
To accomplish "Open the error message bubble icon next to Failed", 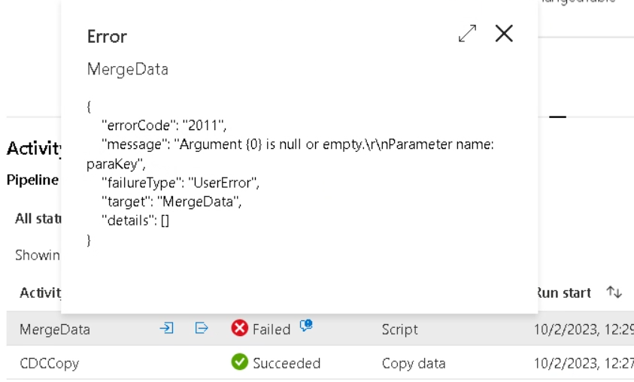I will click(305, 326).
